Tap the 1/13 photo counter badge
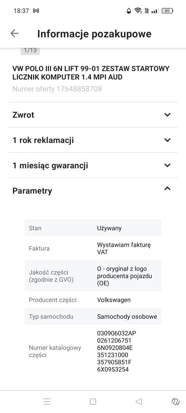This screenshot has height=413, width=186. [30, 50]
